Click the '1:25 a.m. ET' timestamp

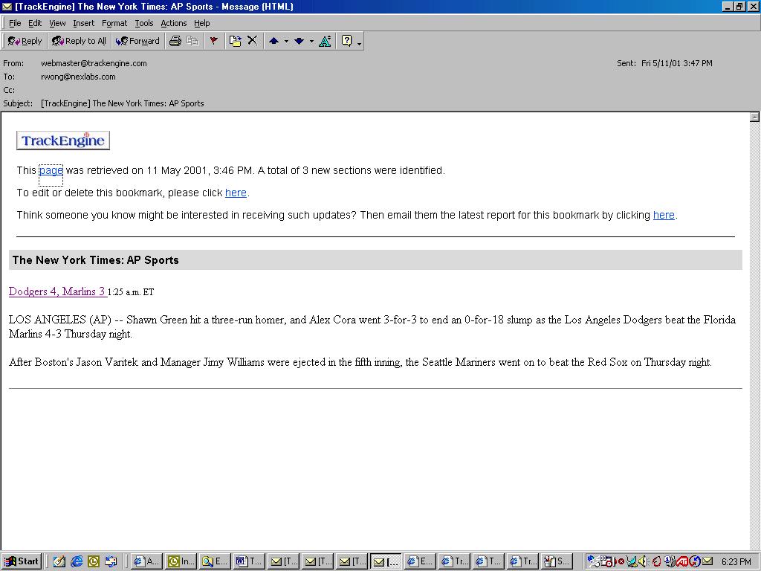(x=131, y=291)
